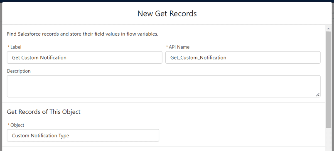Open the Object combo box Custom Notification Type
Image resolution: width=334 pixels, height=151 pixels.
pos(83,136)
